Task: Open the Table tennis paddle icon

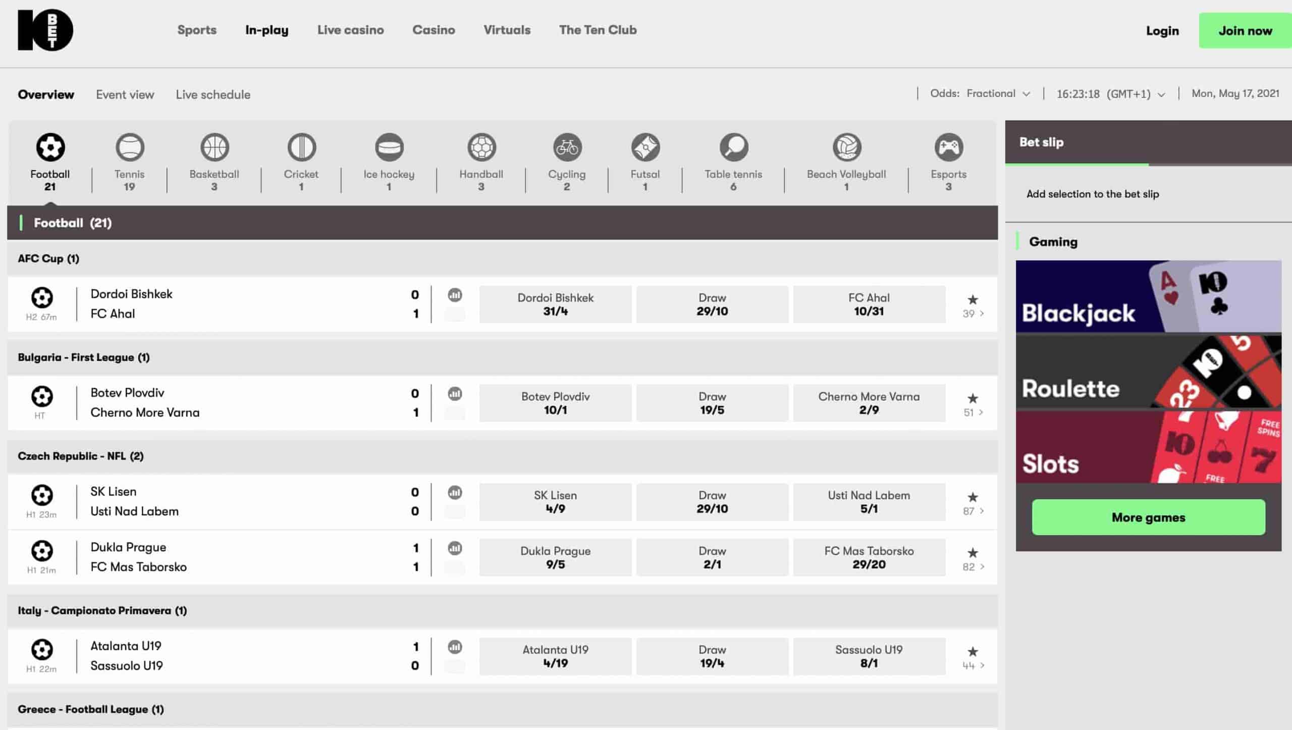Action: (x=733, y=147)
